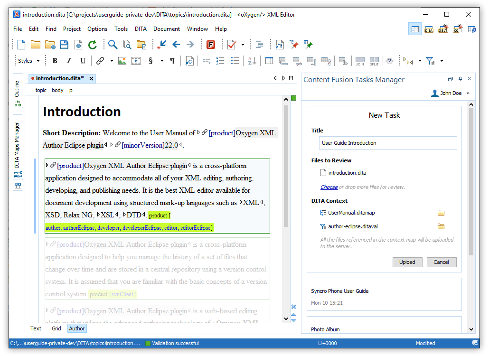Screen dimensions: 489x356
Task: Click the Title input field
Action: [x=388, y=143]
